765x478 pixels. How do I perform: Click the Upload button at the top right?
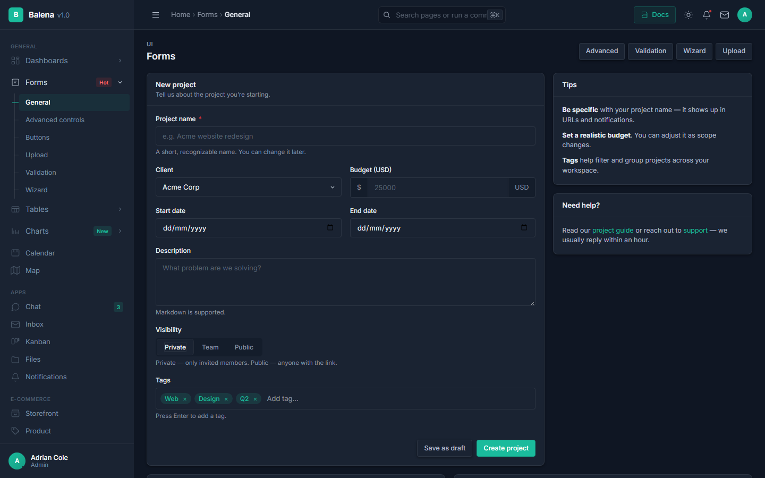[x=734, y=51]
